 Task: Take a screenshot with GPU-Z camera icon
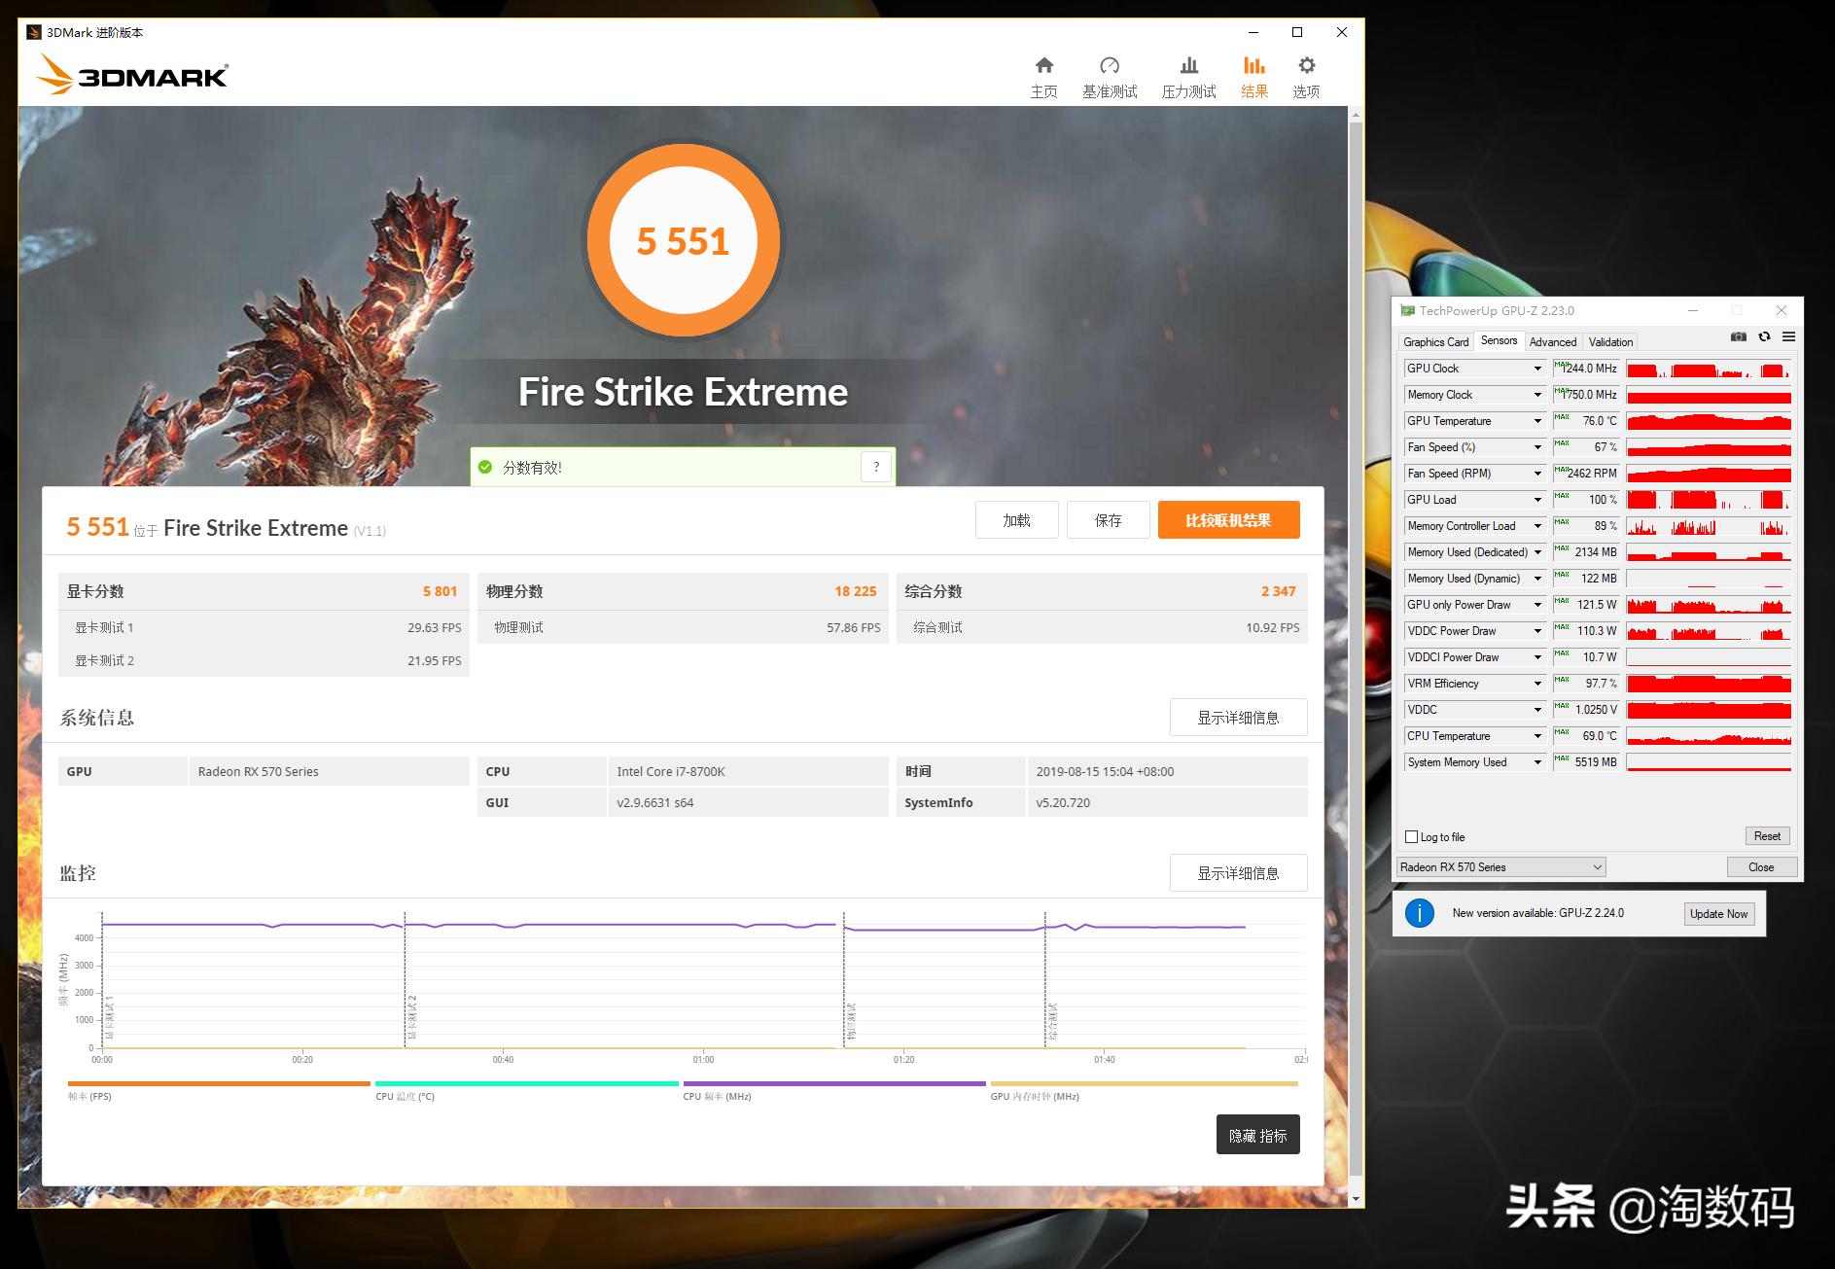(1738, 337)
